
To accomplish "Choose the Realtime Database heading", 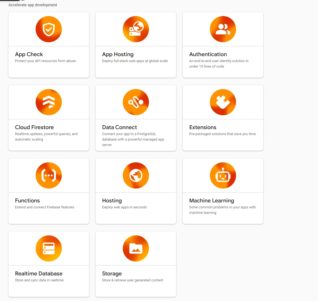I will pyautogui.click(x=39, y=273).
